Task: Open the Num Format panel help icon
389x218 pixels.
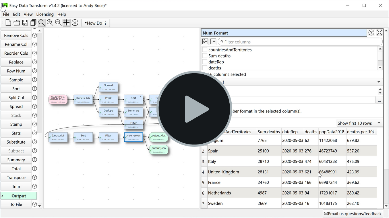Action: pyautogui.click(x=371, y=32)
